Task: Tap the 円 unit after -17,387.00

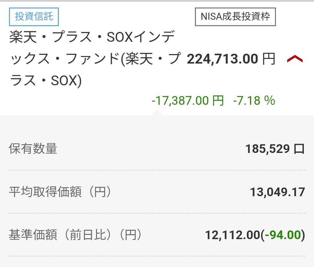Action: click(x=217, y=101)
